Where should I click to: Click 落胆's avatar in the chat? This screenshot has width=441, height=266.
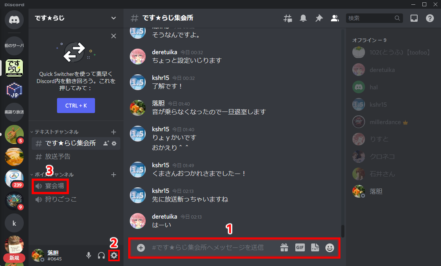(x=137, y=108)
